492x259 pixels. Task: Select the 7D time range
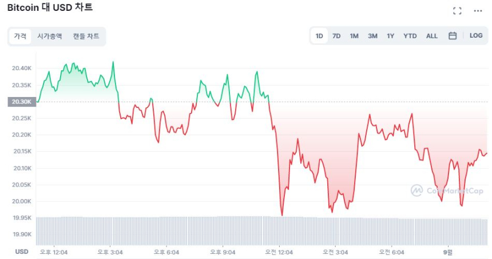pos(336,36)
